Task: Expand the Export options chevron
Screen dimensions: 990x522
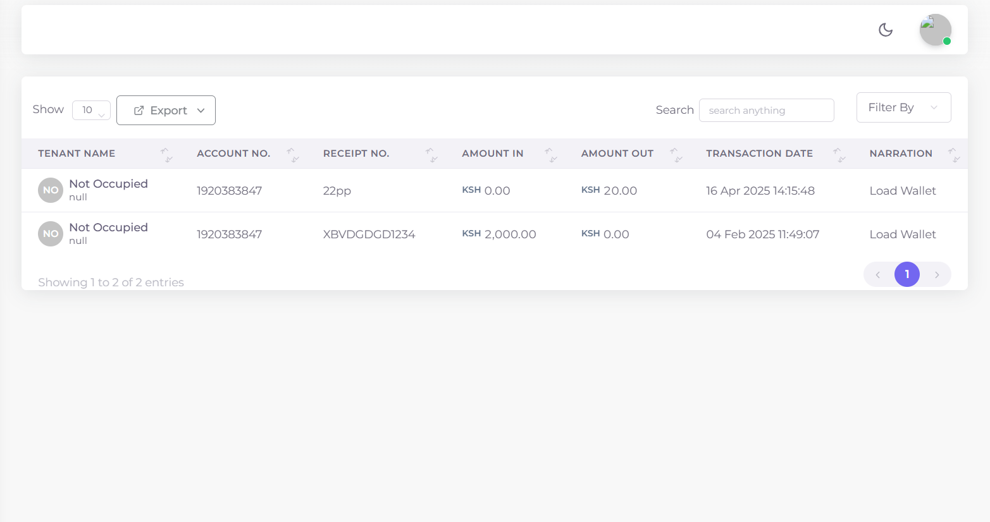Action: click(x=201, y=110)
